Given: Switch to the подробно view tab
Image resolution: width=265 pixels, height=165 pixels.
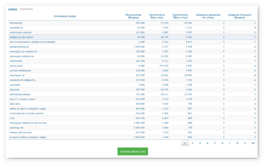Looking at the screenshot, I should [26, 9].
